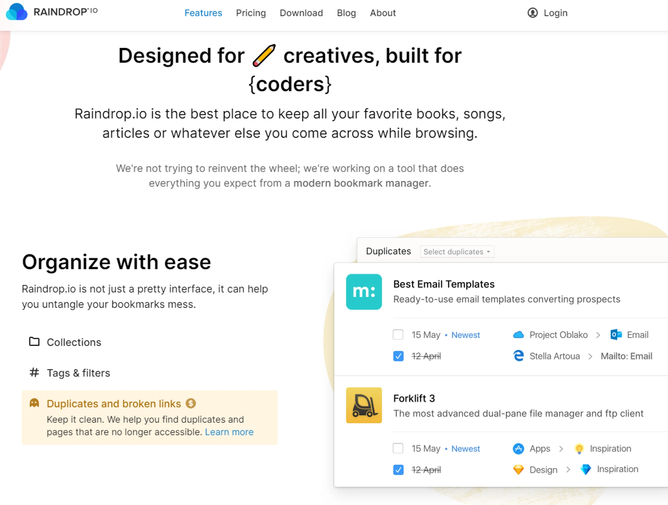This screenshot has width=668, height=505.
Task: Click the gold dollar coin Pro badge
Action: 191,403
